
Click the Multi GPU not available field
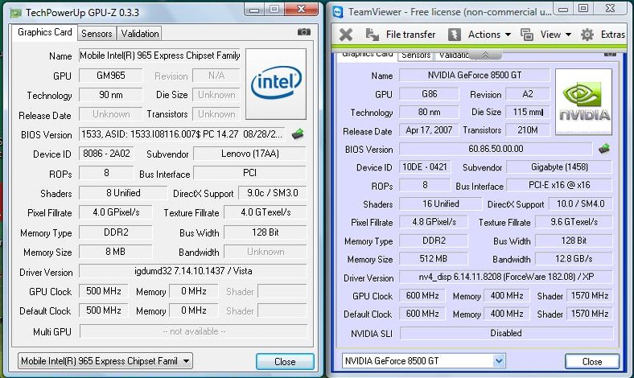coord(193,331)
